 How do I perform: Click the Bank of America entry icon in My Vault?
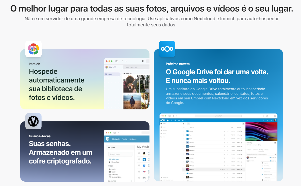click(x=144, y=172)
